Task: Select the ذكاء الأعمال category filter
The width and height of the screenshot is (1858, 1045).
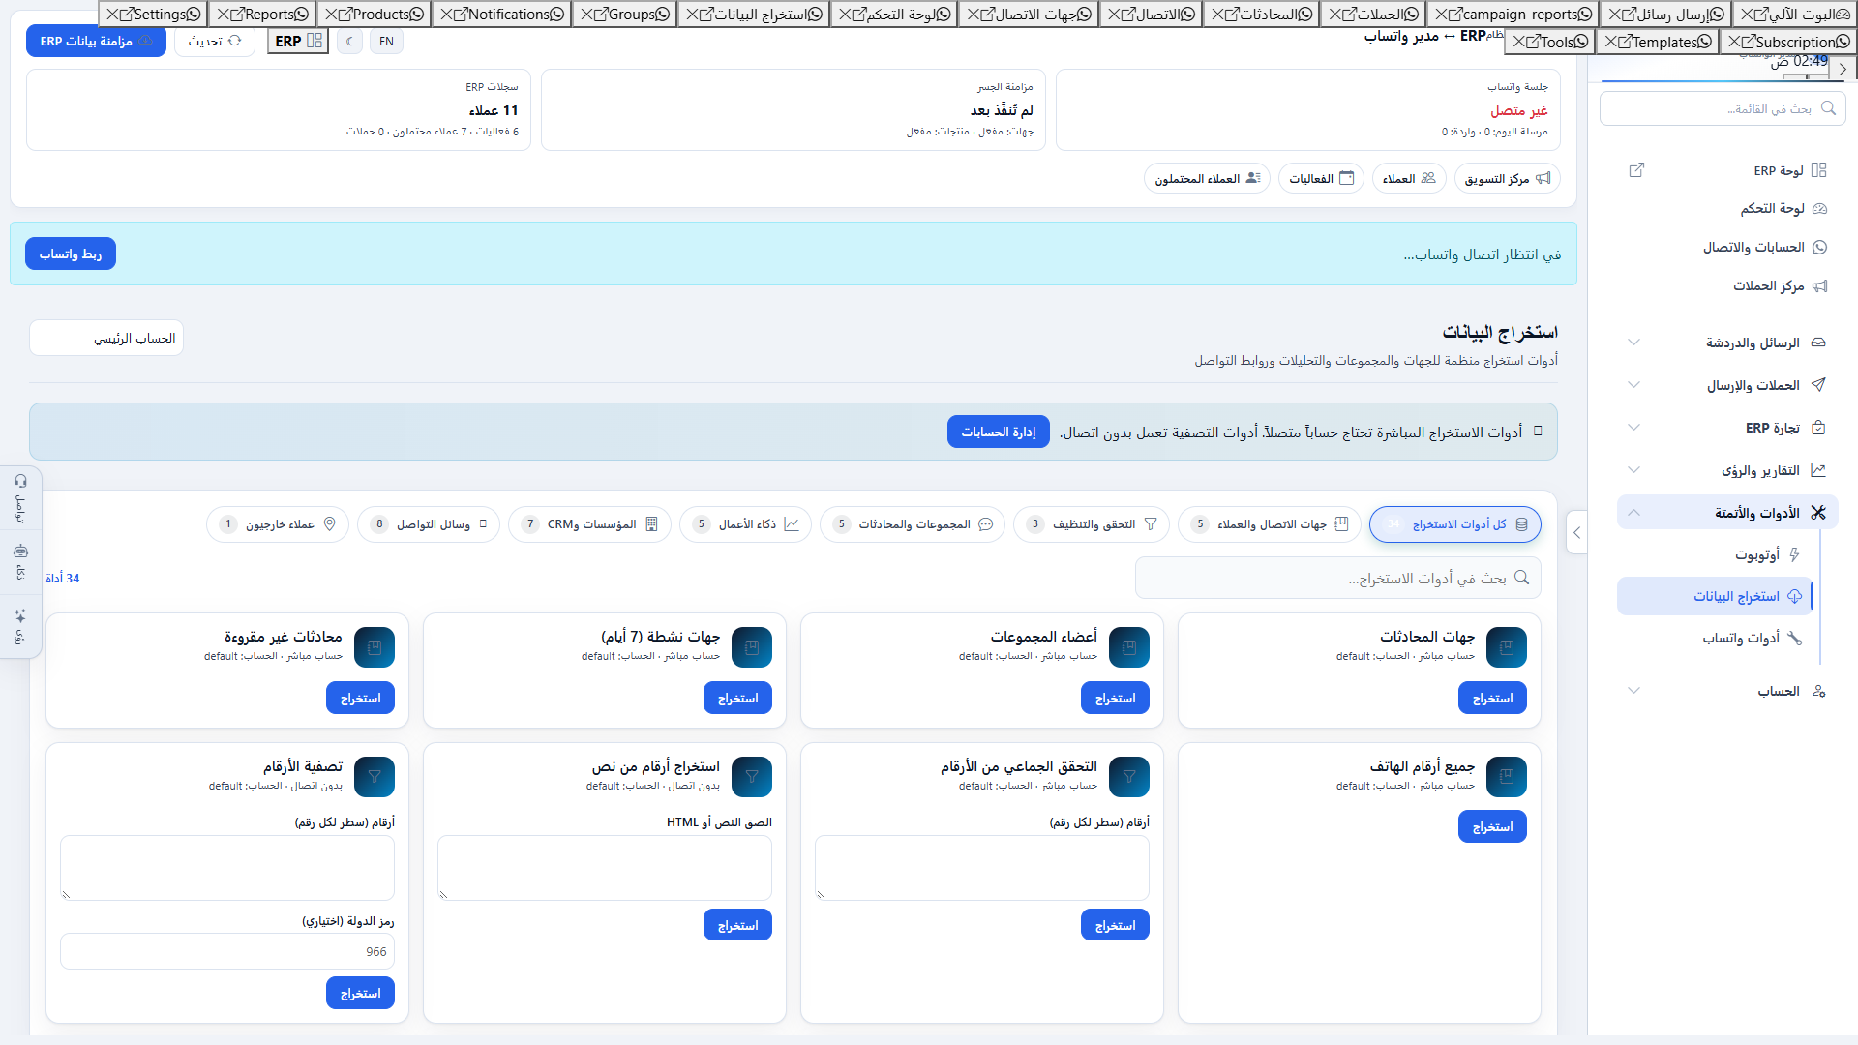Action: [745, 524]
